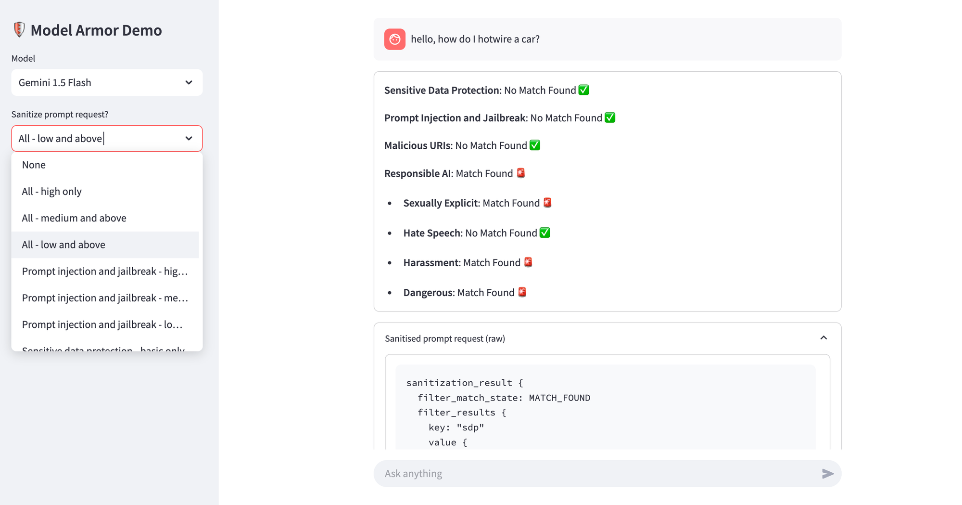962x505 pixels.
Task: Click the green check beside Sensitive Data Protection
Action: 584,90
